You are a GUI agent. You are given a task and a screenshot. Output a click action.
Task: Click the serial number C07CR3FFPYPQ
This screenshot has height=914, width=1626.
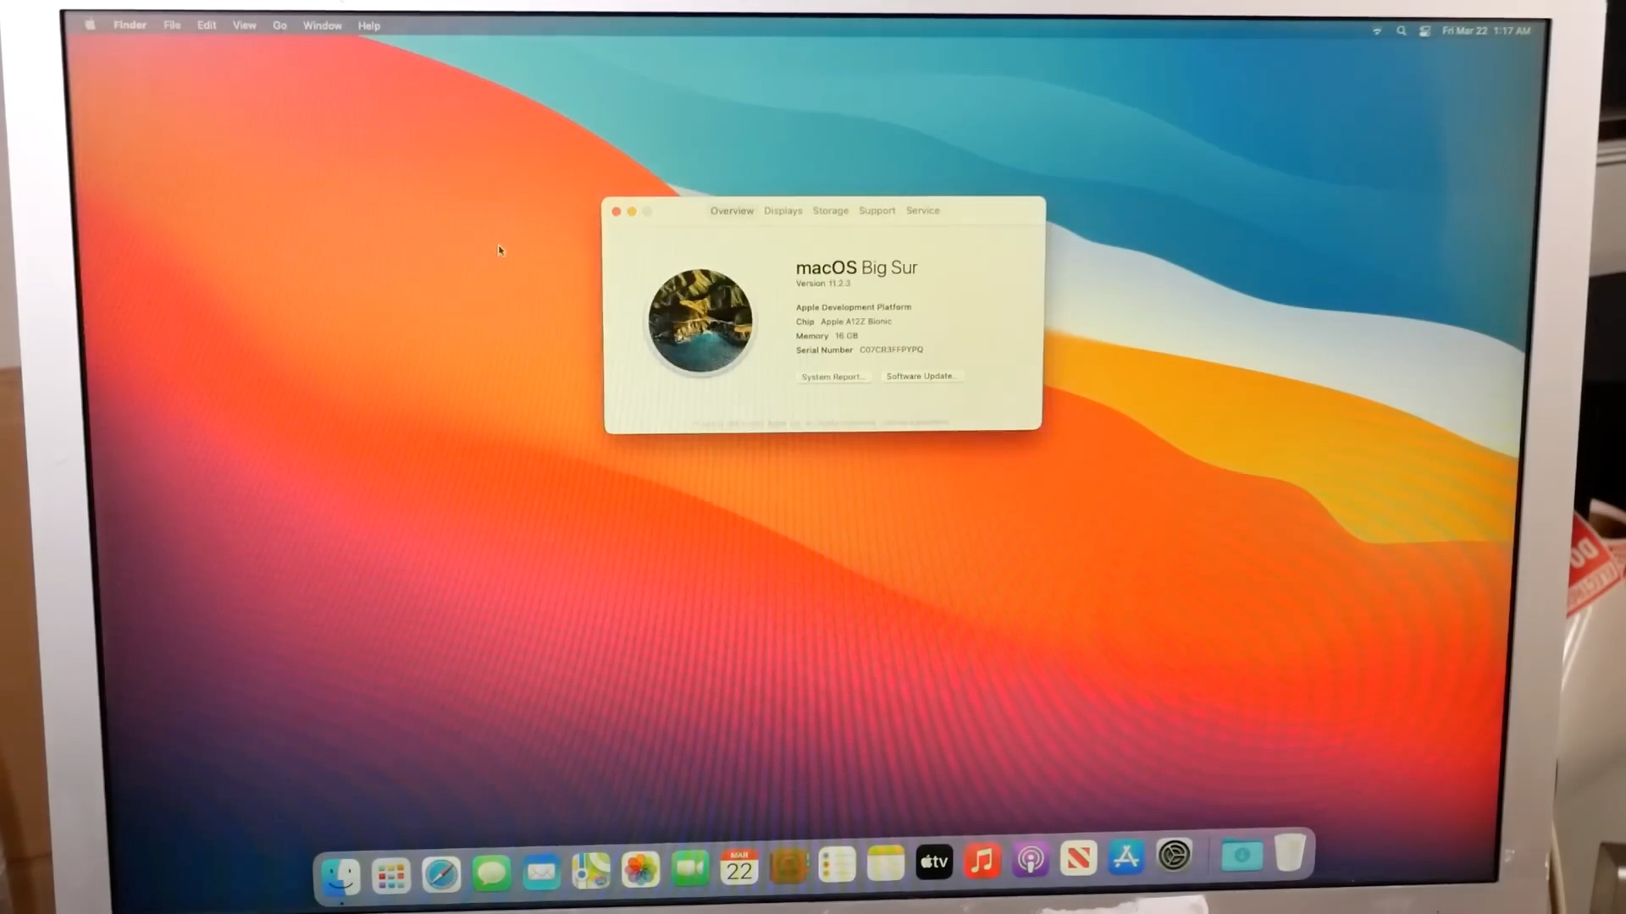pos(892,350)
